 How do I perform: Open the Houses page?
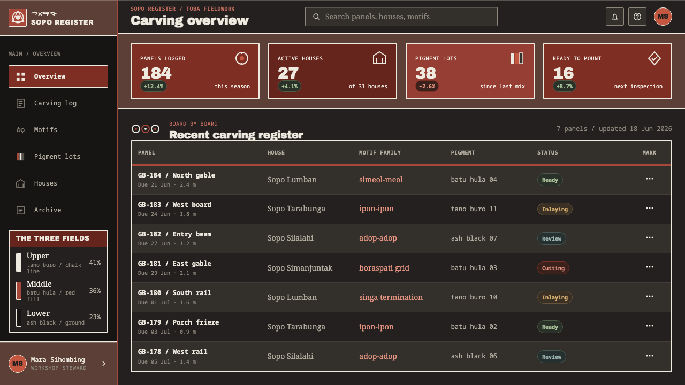coord(58,183)
